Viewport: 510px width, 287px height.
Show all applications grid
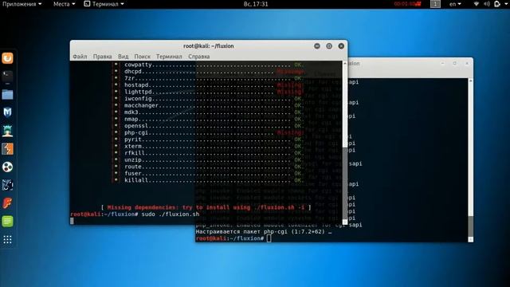pyautogui.click(x=7, y=240)
